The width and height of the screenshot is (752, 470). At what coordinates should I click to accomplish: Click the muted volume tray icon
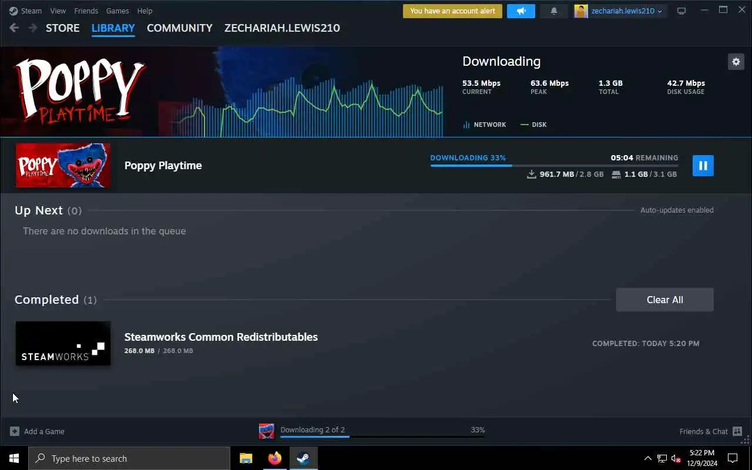tap(676, 458)
